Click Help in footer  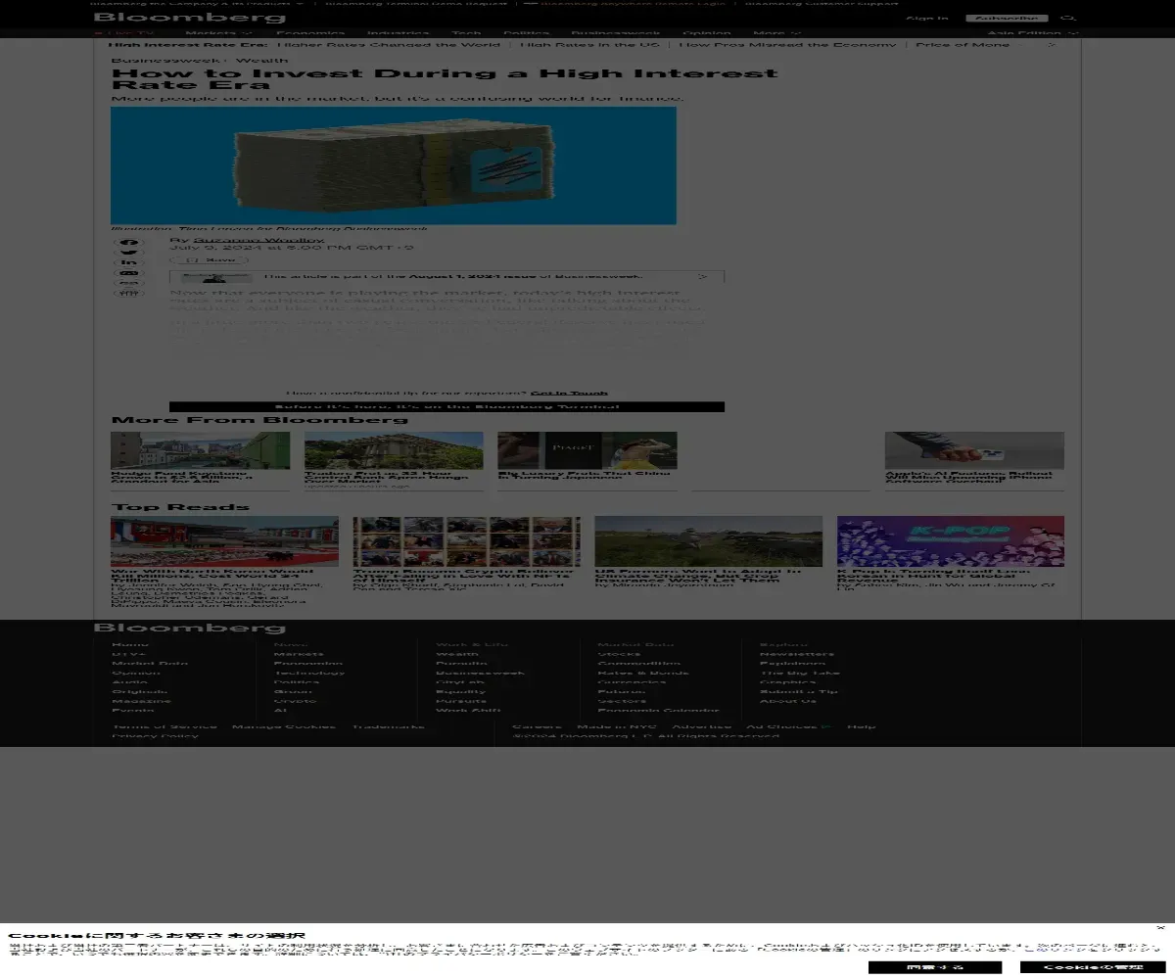[x=861, y=726]
